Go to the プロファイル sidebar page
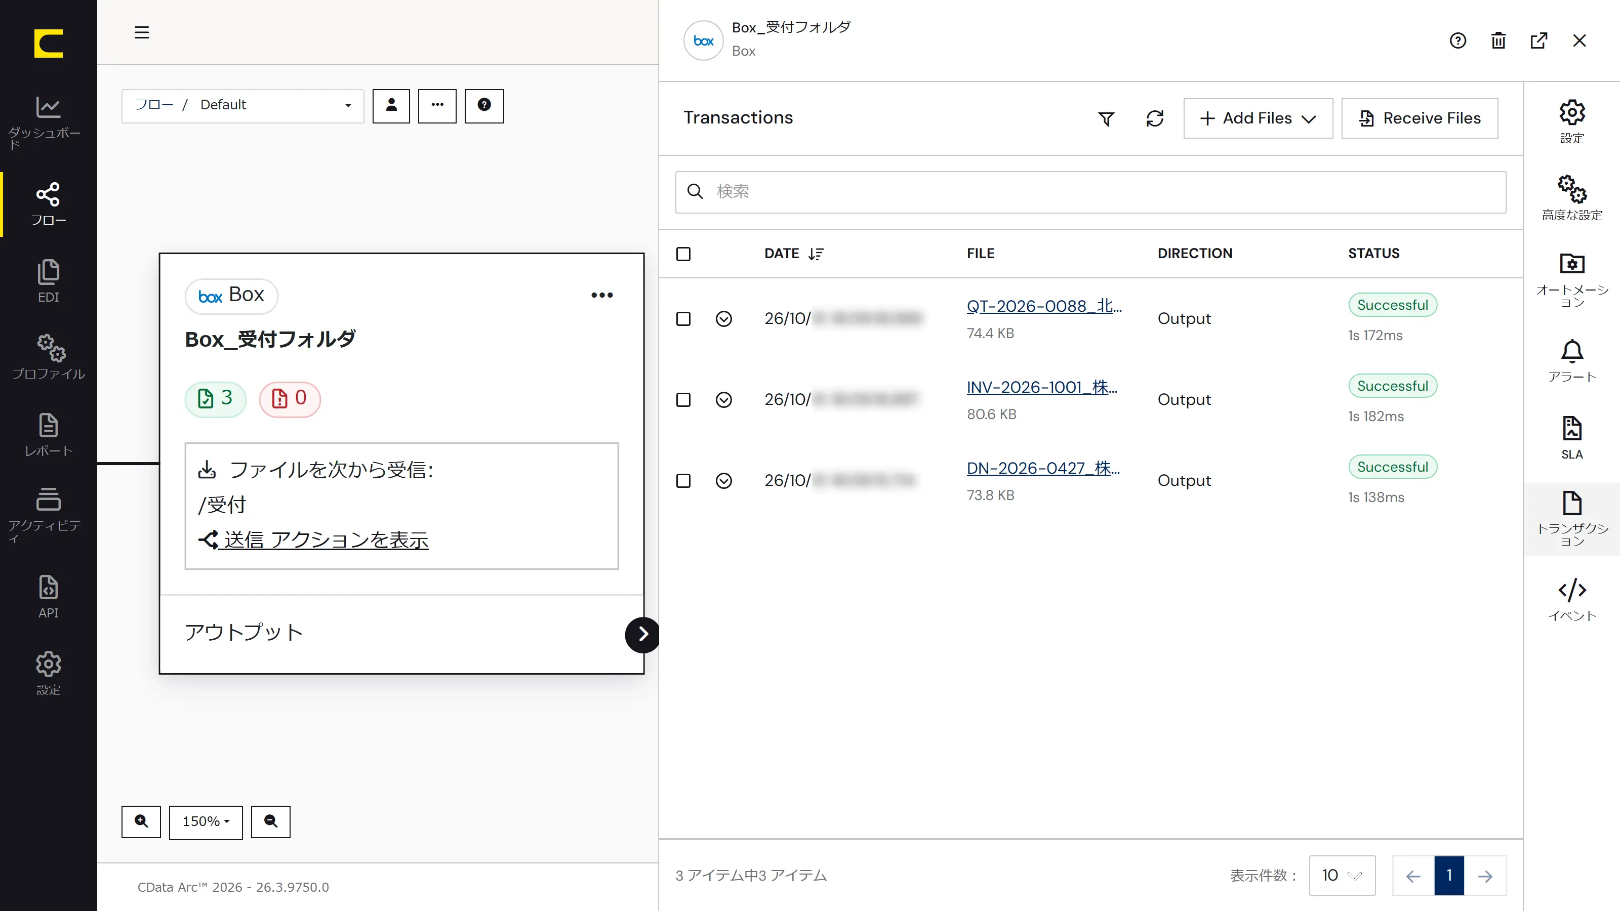Viewport: 1620px width, 911px height. (x=49, y=358)
